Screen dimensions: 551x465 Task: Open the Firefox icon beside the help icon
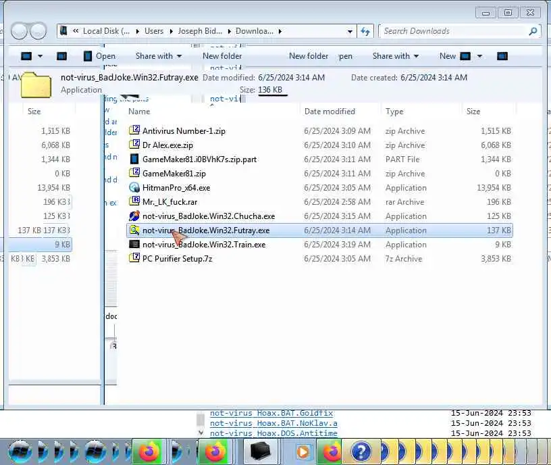click(x=331, y=451)
